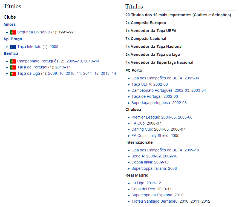Click the Portugal flag beside Taça de Portugal (1)
This screenshot has width=239, height=207.
[13, 67]
